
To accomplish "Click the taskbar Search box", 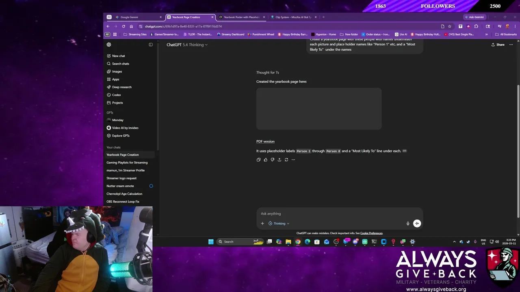I will click(241, 242).
